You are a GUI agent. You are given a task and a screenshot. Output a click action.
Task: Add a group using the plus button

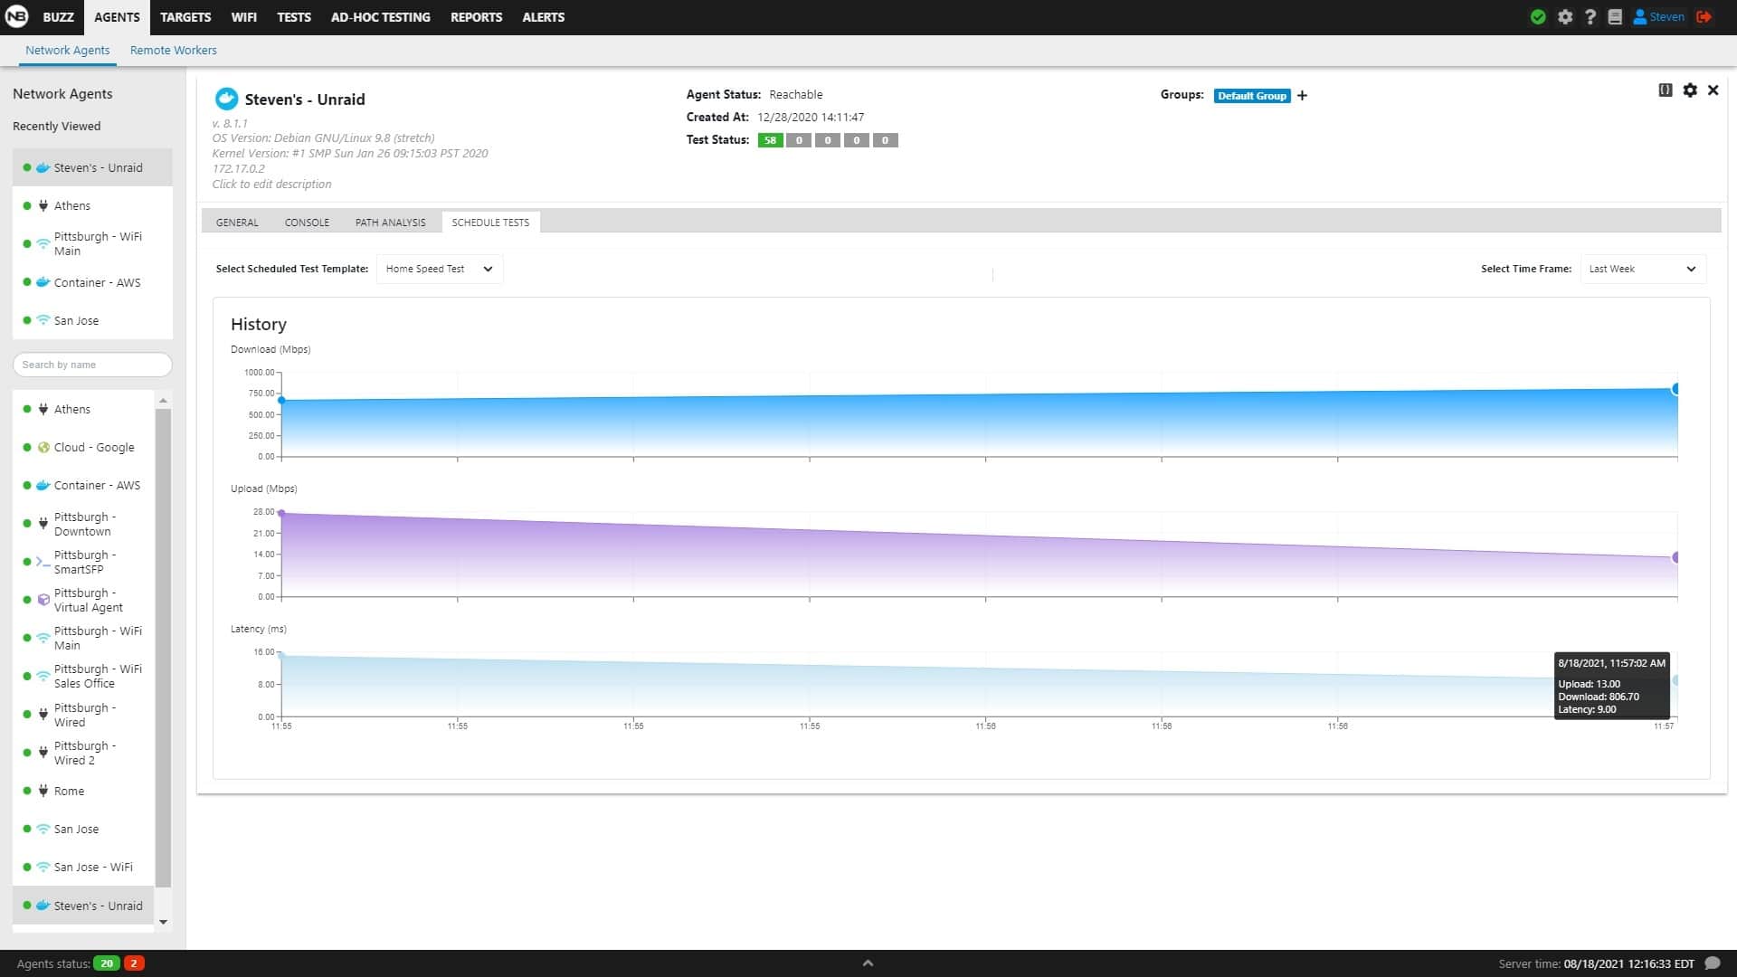(1302, 95)
